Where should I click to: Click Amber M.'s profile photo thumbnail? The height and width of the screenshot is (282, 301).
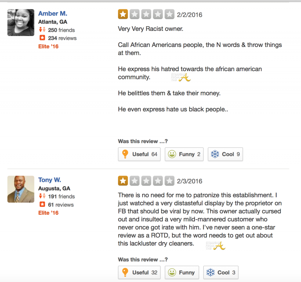pos(21,22)
